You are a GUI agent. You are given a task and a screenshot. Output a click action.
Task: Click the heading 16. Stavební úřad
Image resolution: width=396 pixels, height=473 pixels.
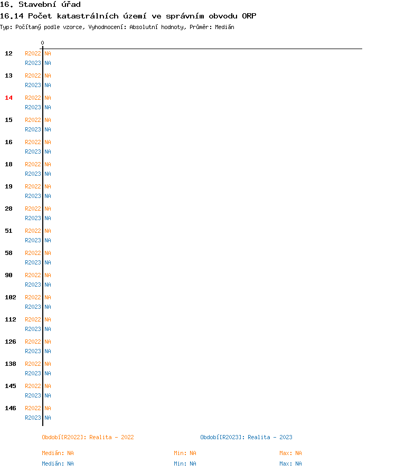point(41,5)
